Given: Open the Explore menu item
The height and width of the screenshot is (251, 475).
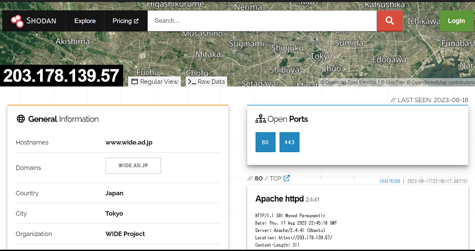Looking at the screenshot, I should click(x=85, y=21).
